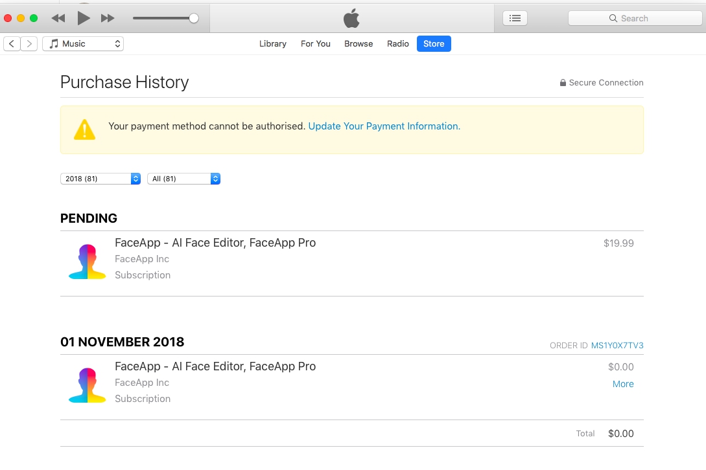Start playback with the play button

tap(83, 18)
